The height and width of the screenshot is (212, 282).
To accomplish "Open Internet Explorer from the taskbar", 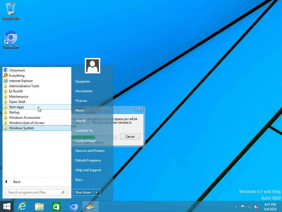I will (x=22, y=206).
